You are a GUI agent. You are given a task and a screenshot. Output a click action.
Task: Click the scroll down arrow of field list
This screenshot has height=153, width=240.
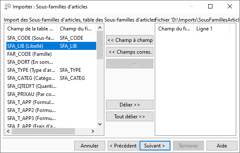click(x=100, y=124)
